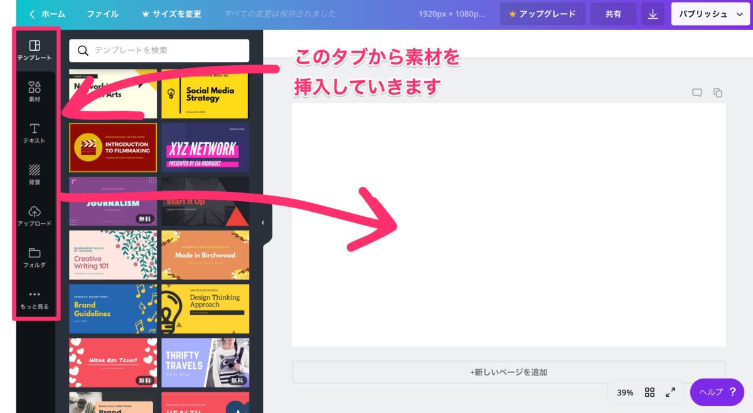
Task: Choose the Start It Up template
Action: point(205,201)
